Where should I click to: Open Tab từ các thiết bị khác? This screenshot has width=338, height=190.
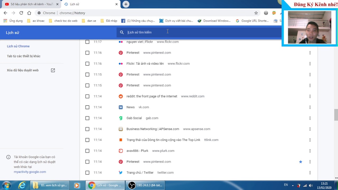(24, 56)
